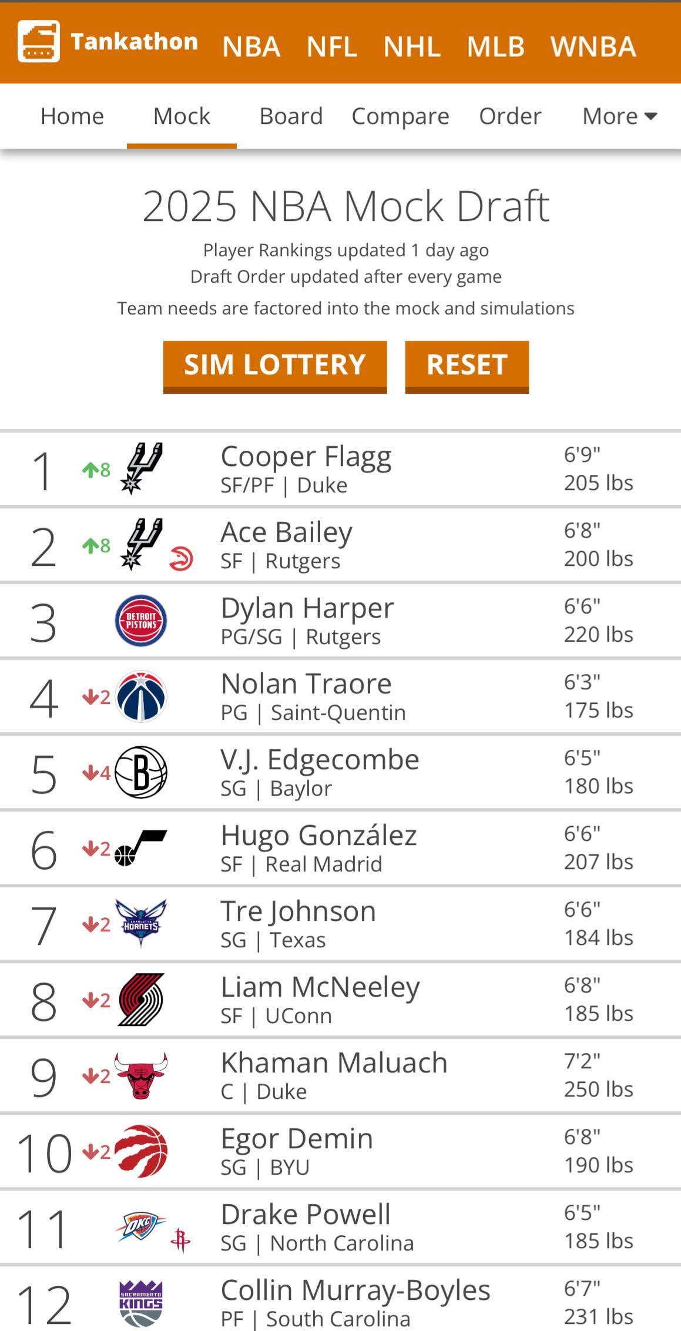Click the Spurs logo at pick 1
Screen dimensions: 681x1331
pos(142,468)
